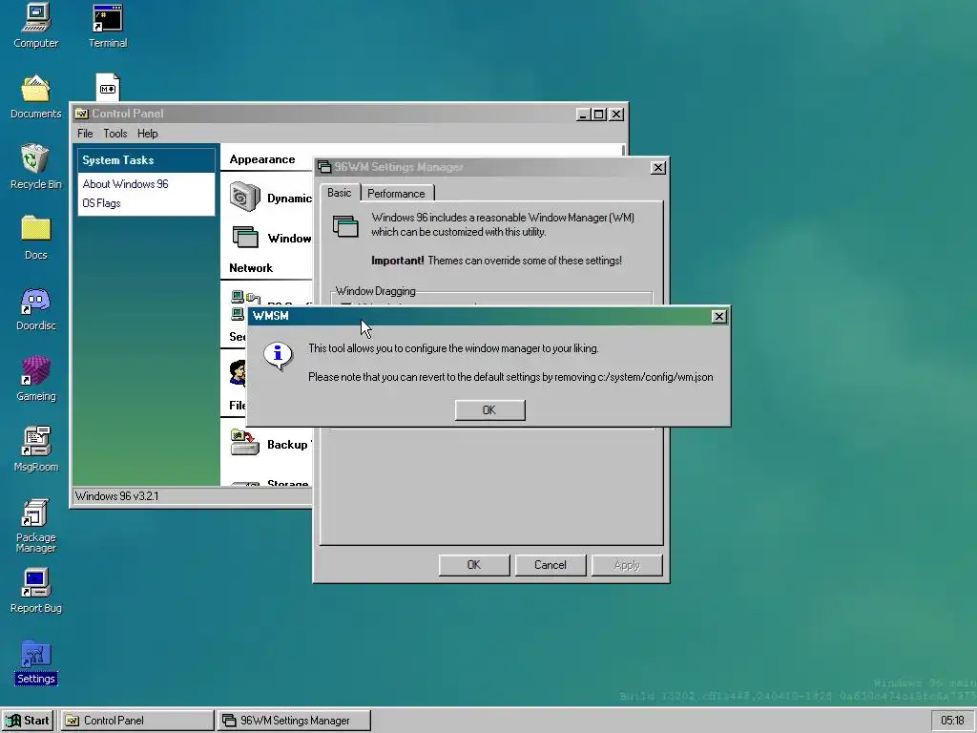Click the taskbar clock showing 05:18
977x733 pixels.
952,721
